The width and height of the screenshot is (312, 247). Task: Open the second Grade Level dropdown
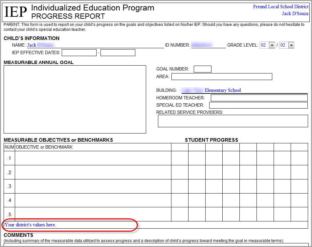coord(291,45)
